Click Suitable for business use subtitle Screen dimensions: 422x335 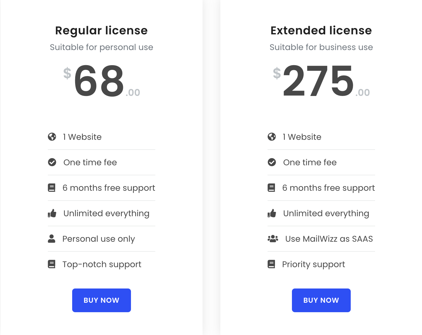(x=321, y=47)
